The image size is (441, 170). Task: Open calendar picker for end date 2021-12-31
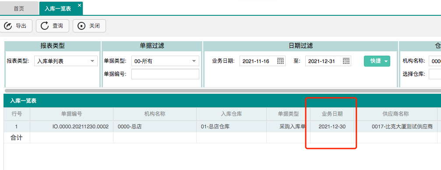[x=346, y=61]
